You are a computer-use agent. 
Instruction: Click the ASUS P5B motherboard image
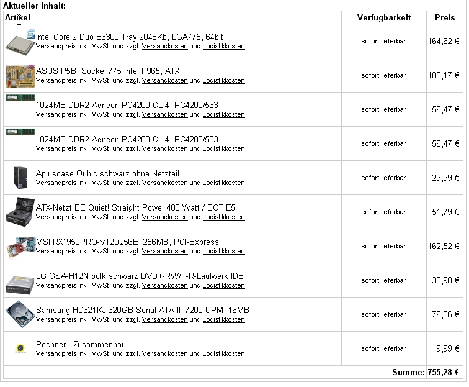[20, 76]
